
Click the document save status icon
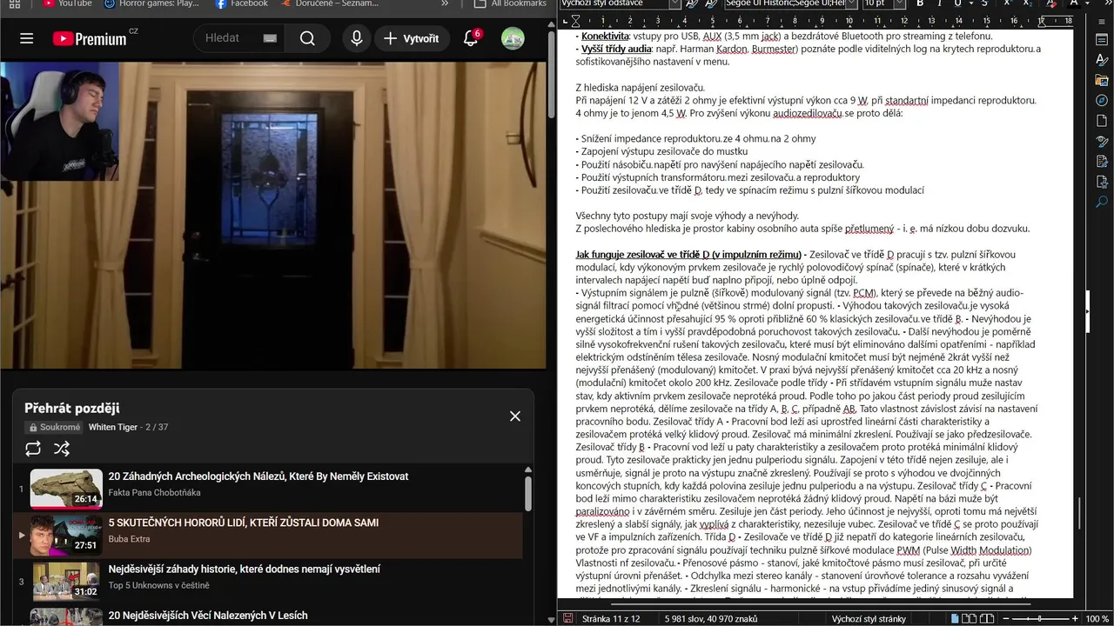point(568,618)
